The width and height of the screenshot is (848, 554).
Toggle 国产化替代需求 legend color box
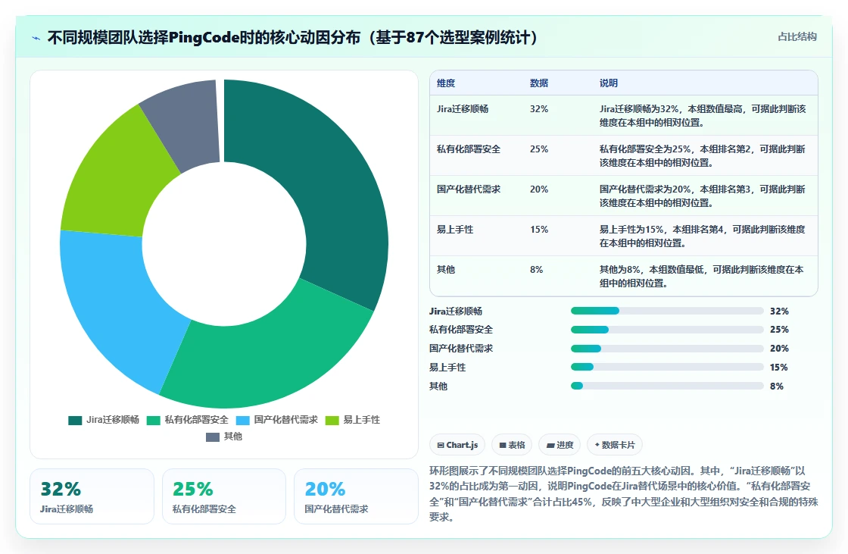[243, 421]
